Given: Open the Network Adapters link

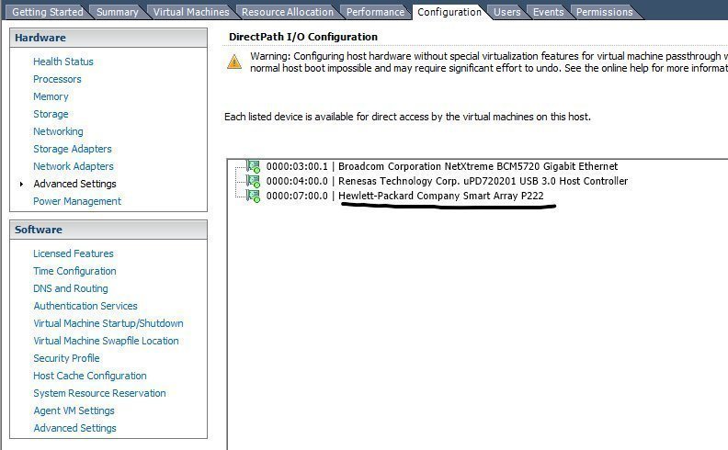Looking at the screenshot, I should click(74, 166).
